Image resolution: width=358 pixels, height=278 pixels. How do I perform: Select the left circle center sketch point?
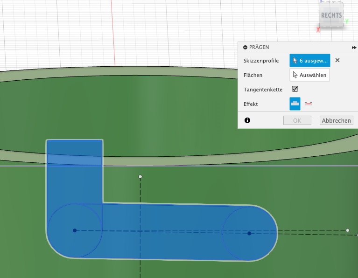(74, 230)
